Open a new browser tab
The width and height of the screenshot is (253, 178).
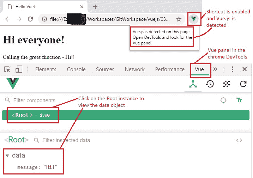95,7
